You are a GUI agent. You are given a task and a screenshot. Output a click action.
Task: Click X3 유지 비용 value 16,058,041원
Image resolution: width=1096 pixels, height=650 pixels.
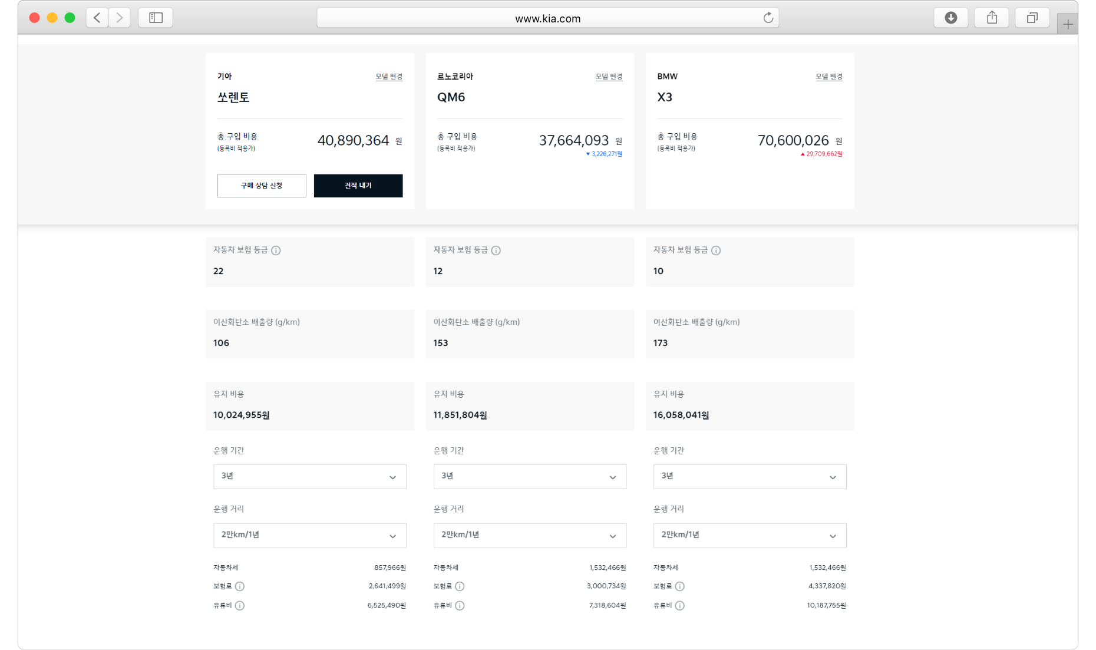(x=681, y=415)
